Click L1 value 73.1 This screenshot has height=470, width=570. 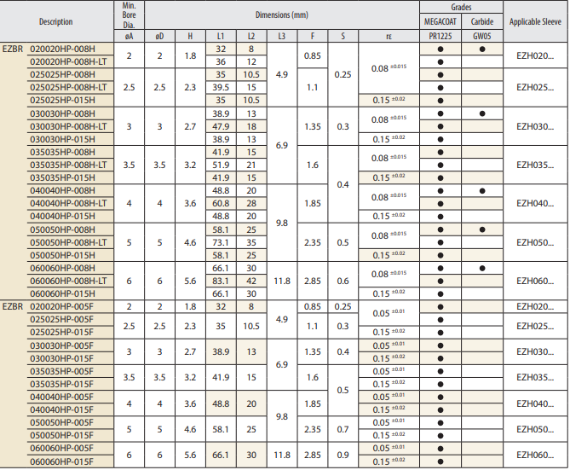(x=221, y=242)
